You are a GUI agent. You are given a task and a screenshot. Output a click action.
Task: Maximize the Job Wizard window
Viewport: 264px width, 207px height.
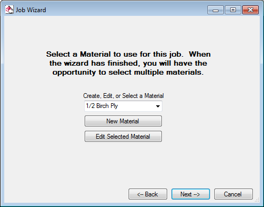pyautogui.click(x=233, y=10)
